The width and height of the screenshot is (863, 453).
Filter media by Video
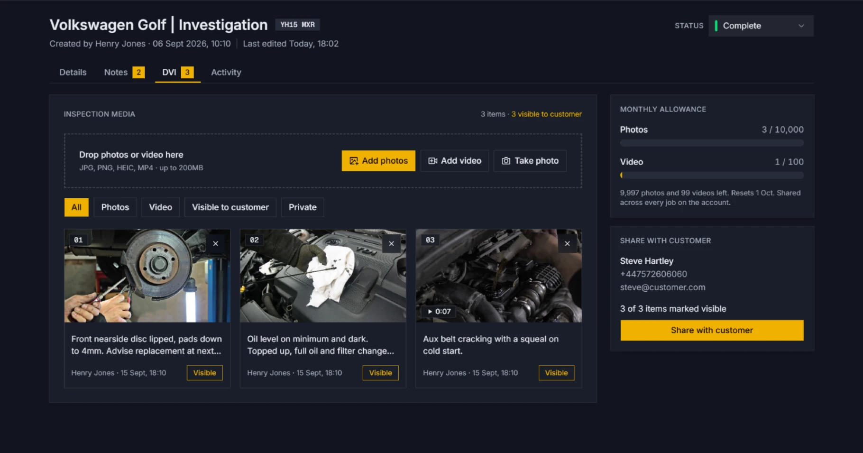coord(161,207)
